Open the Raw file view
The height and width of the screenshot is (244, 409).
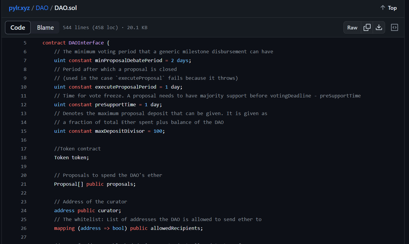click(x=352, y=28)
